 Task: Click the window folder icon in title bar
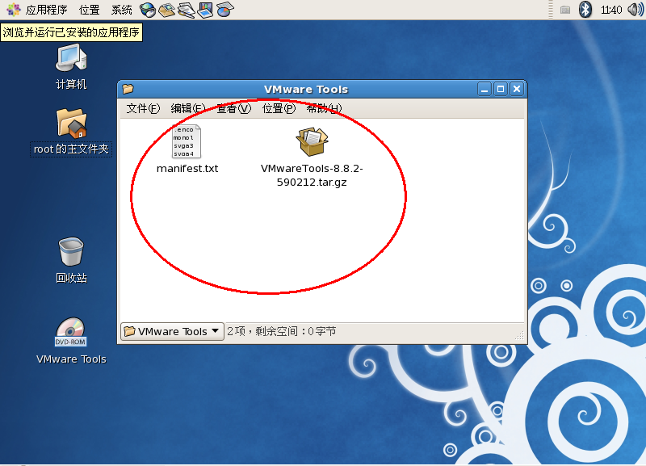coord(128,89)
